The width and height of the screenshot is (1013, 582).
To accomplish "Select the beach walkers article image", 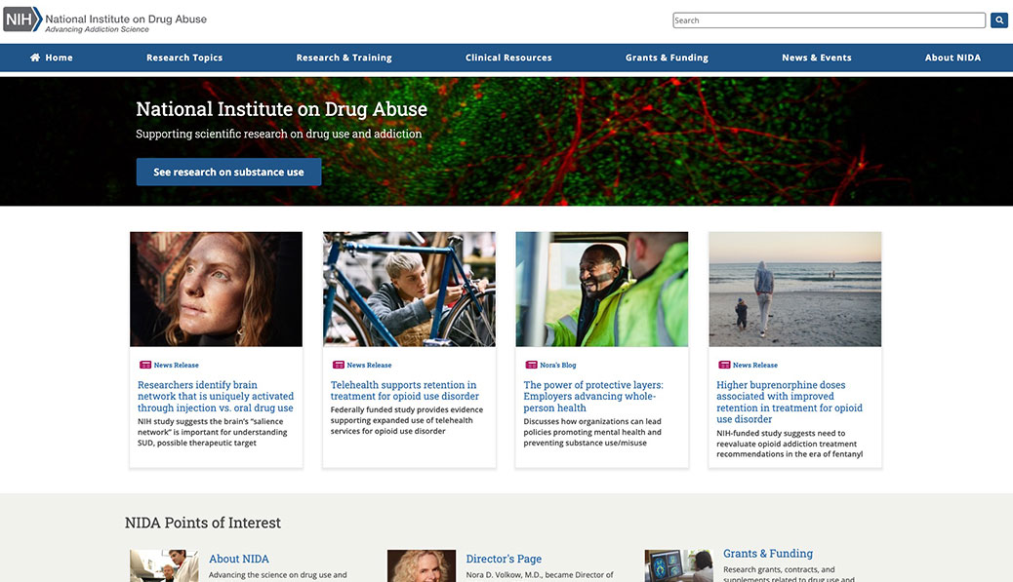I will (x=794, y=289).
